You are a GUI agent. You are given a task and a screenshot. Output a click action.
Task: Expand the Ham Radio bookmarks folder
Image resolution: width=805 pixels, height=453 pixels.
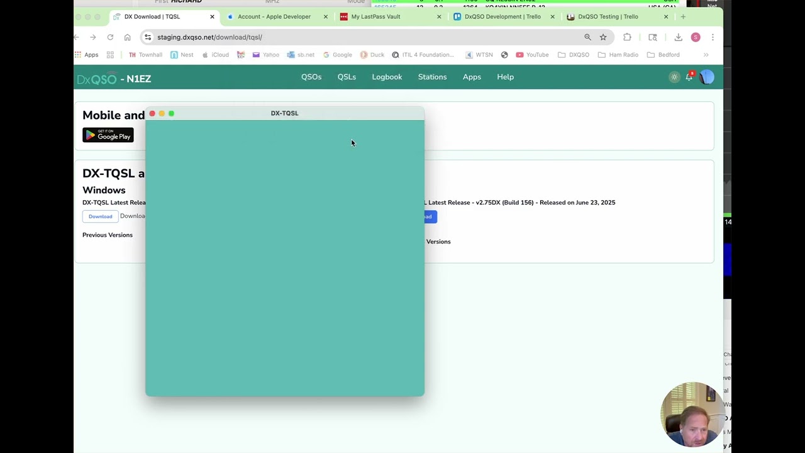(x=618, y=55)
